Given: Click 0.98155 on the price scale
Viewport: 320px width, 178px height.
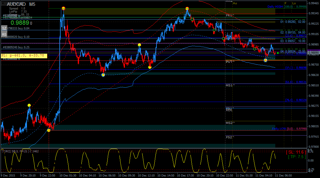Looking at the screenshot, I should click(x=314, y=116).
